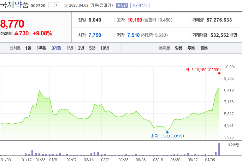Click the 01/09 date axis label
Image resolution: width=242 pixels, height=165 pixels.
pos(6,160)
